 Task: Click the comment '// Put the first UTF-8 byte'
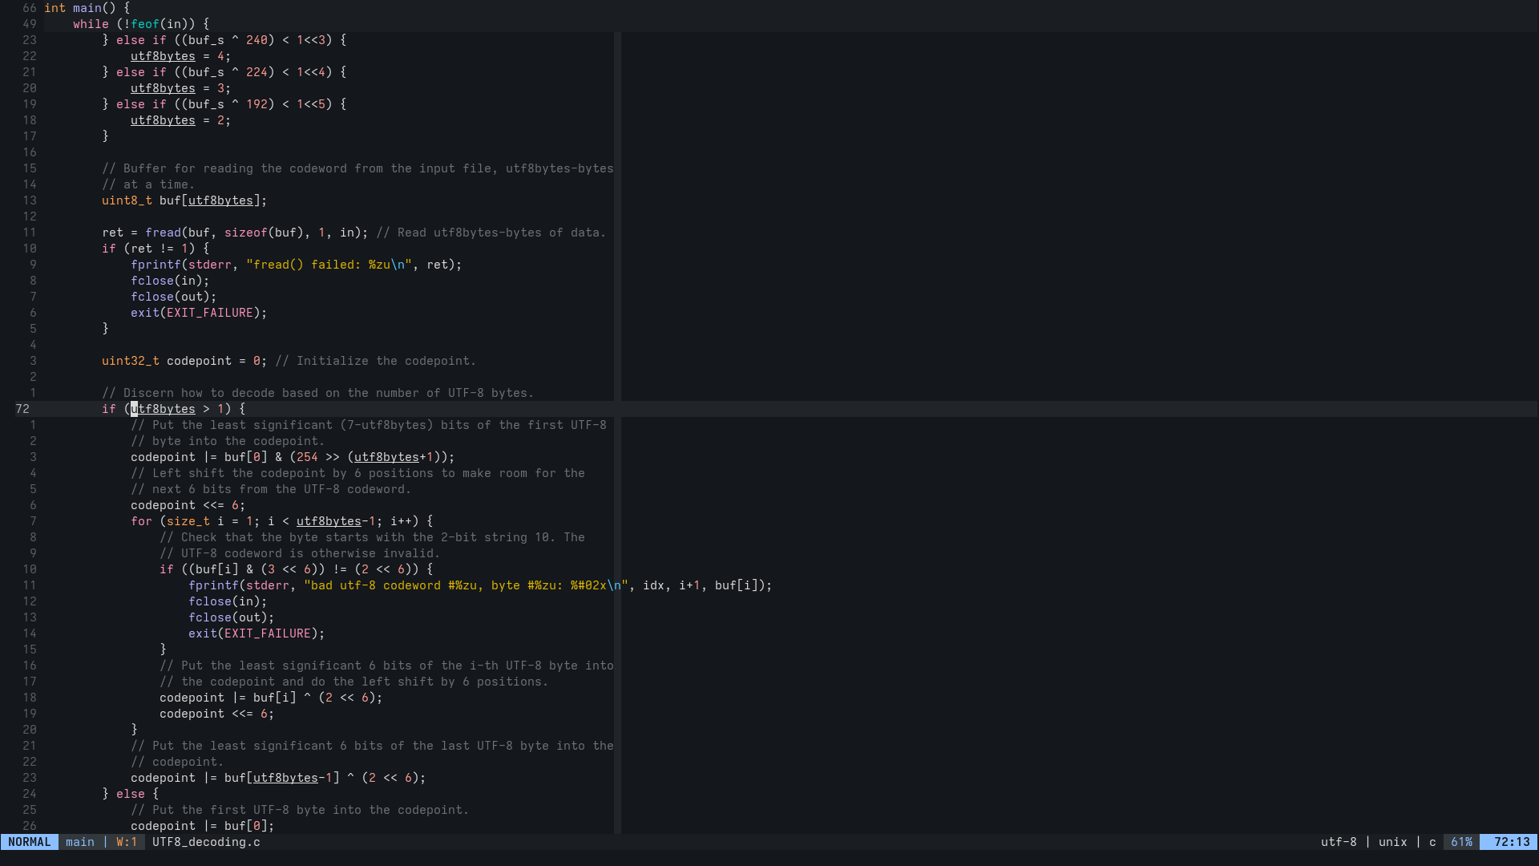click(x=300, y=810)
